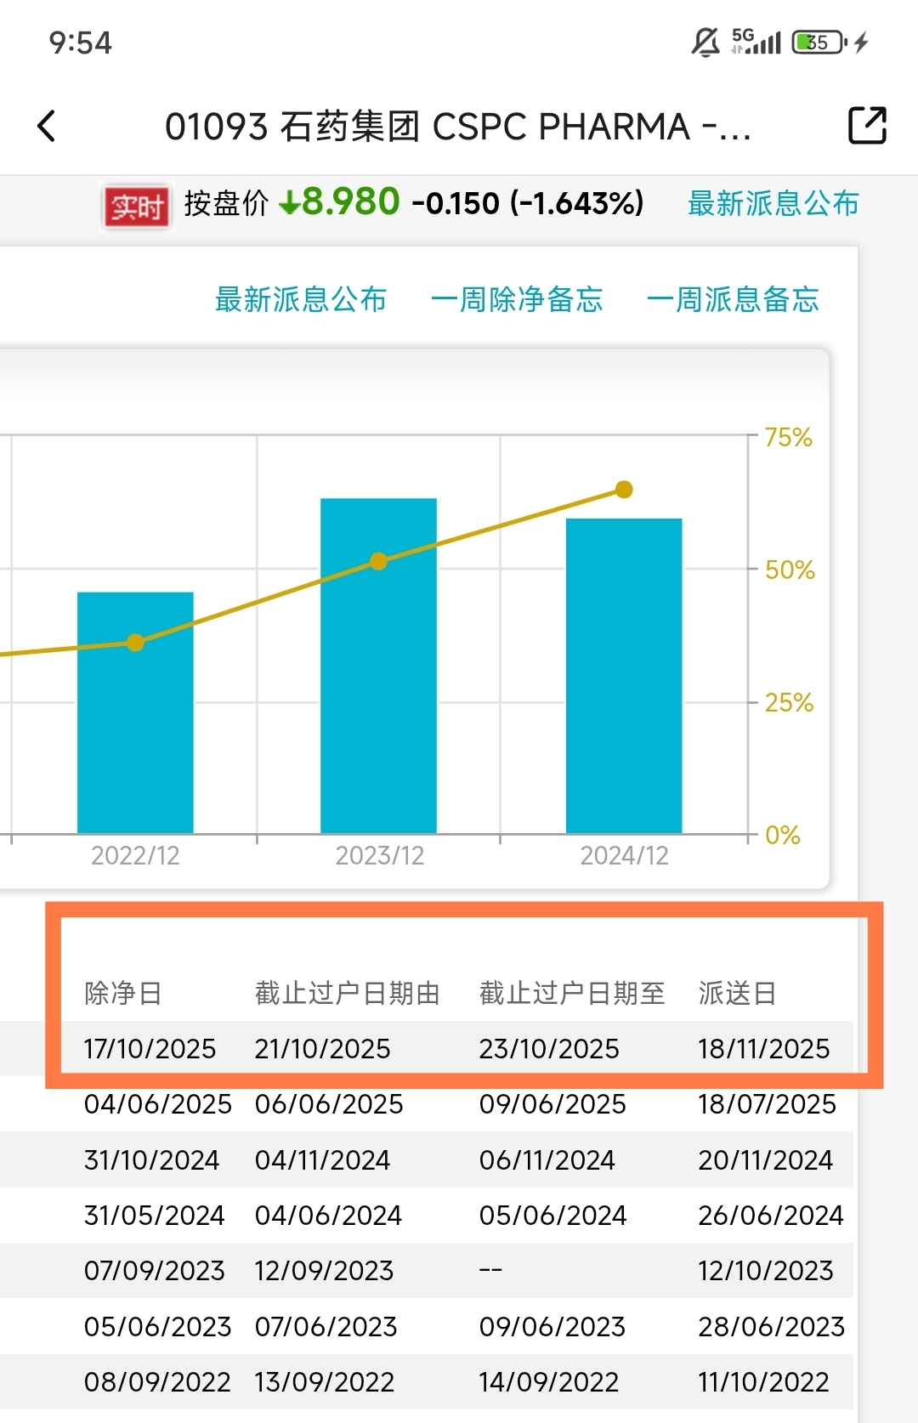Tap the 除净日 column header
918x1423 pixels.
coord(123,993)
